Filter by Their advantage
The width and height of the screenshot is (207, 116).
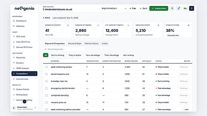[x=112, y=55]
